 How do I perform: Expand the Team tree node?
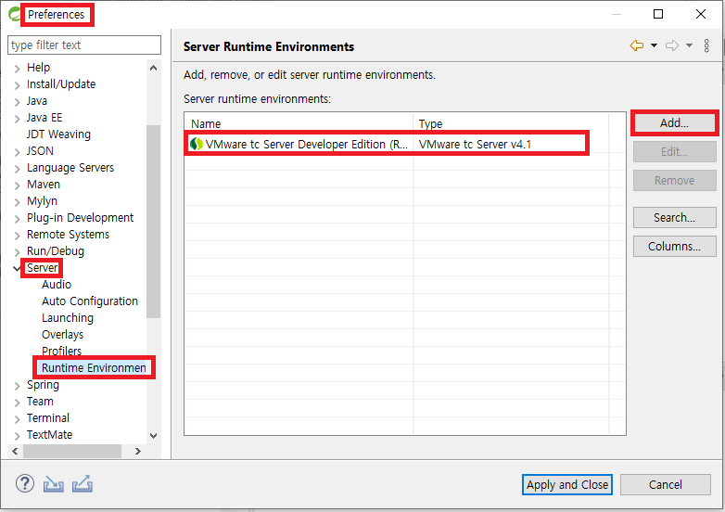[x=17, y=403]
